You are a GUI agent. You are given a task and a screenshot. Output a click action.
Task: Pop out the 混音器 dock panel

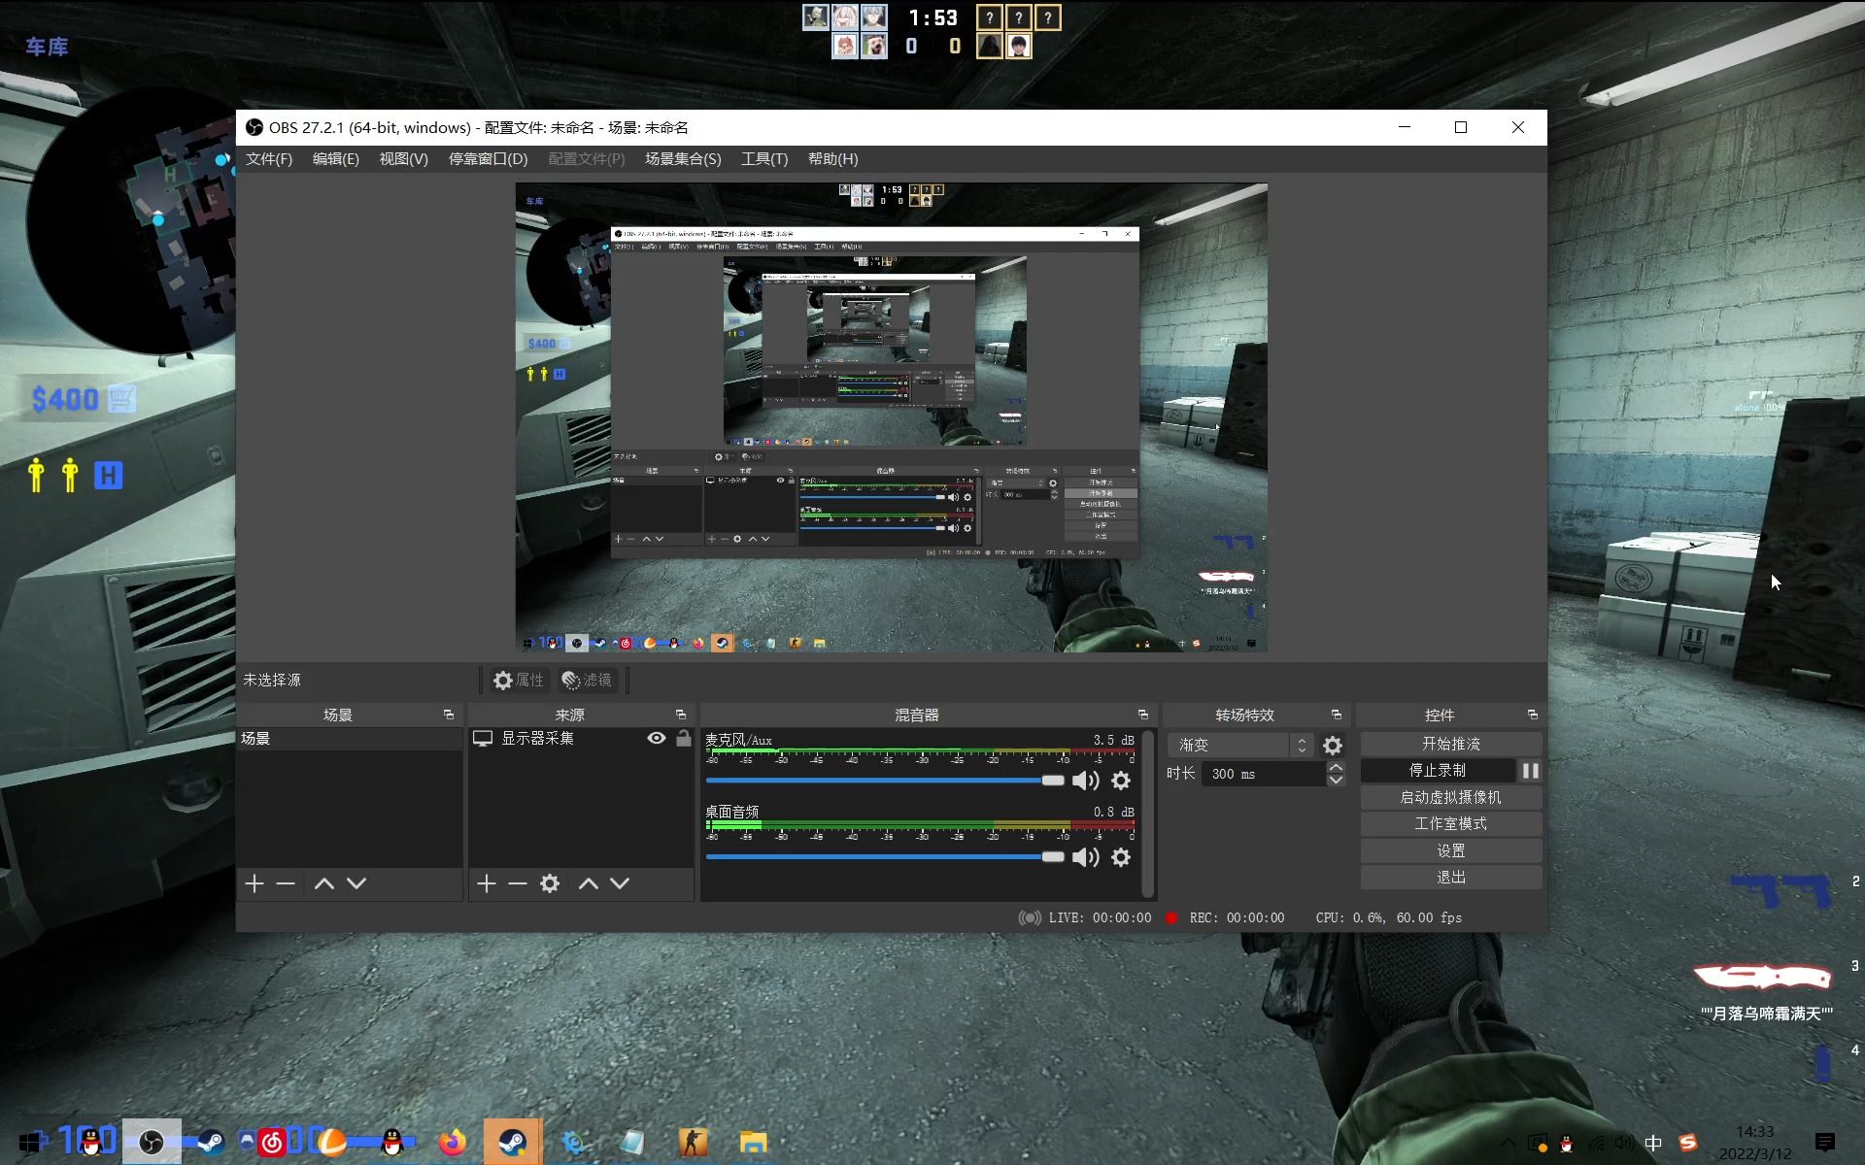[1143, 715]
